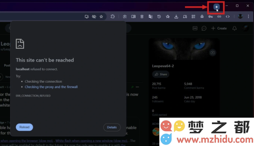Click the Share profile button
The width and height of the screenshot is (254, 146).
(161, 74)
